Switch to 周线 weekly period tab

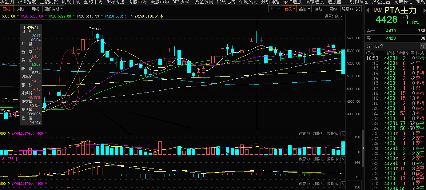coord(21,9)
